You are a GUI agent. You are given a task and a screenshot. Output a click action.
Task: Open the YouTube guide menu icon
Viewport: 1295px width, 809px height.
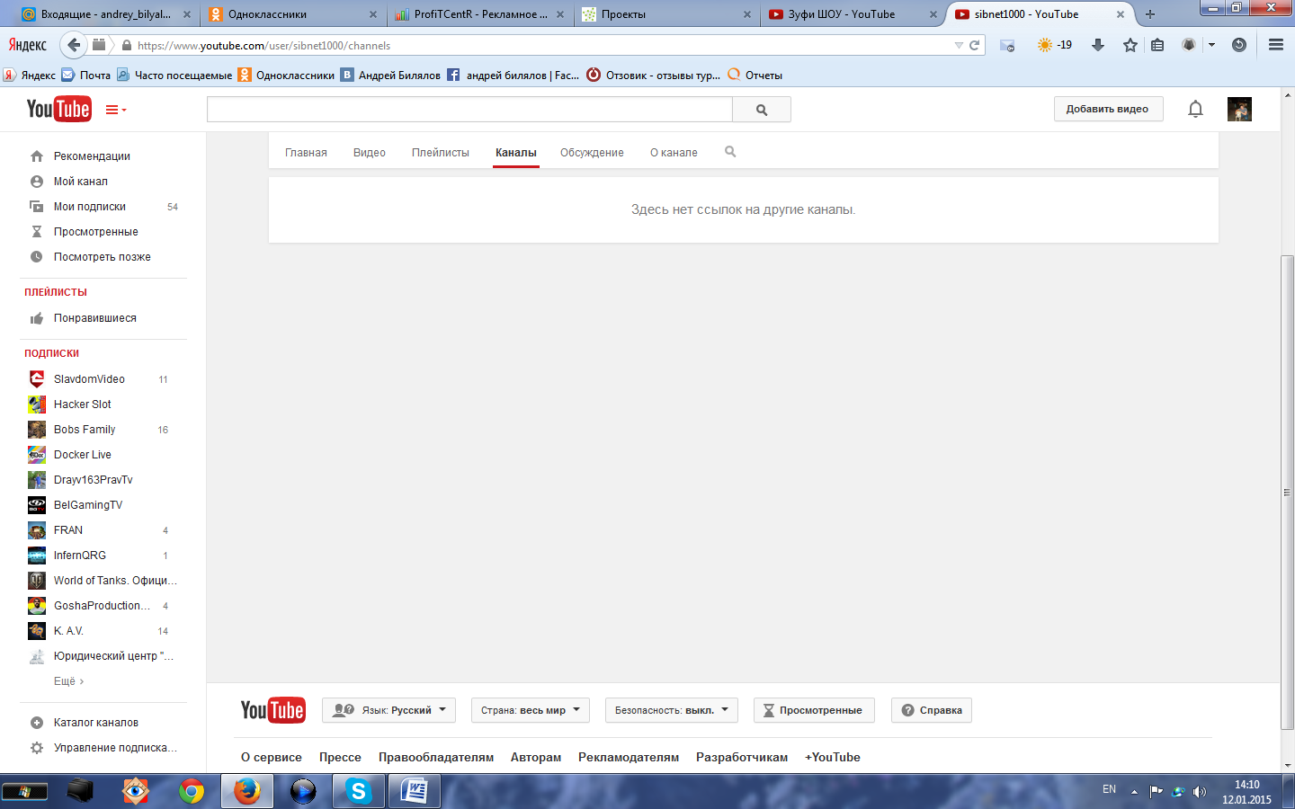click(x=116, y=110)
